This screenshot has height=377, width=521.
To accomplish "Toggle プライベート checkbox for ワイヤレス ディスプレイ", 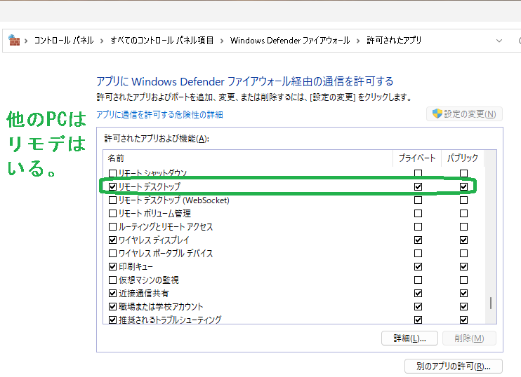I will point(418,240).
